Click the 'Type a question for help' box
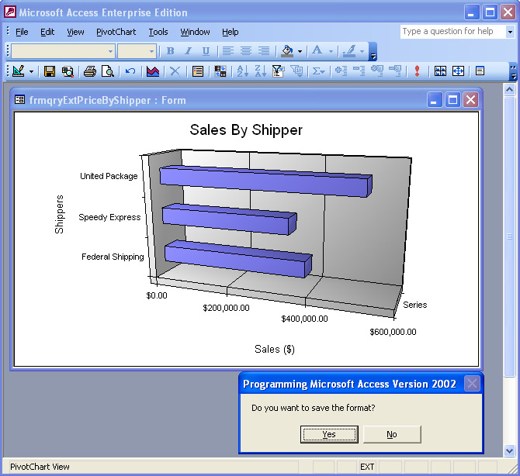The height and width of the screenshot is (476, 520). (x=452, y=32)
